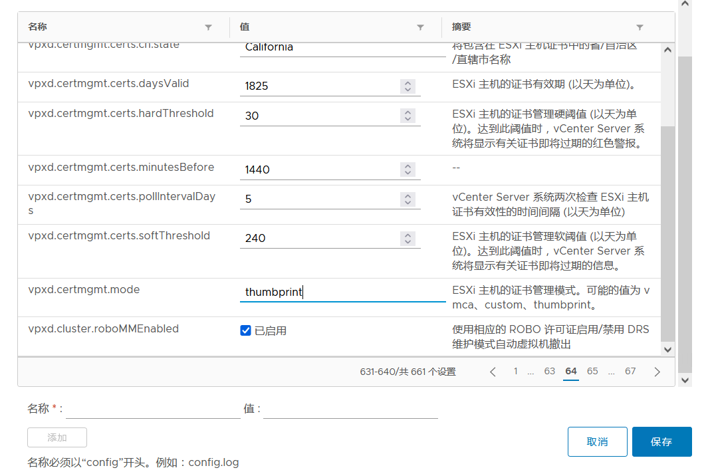Focus the new setting 值 input field
Screen dimensions: 710x472
tap(350, 410)
